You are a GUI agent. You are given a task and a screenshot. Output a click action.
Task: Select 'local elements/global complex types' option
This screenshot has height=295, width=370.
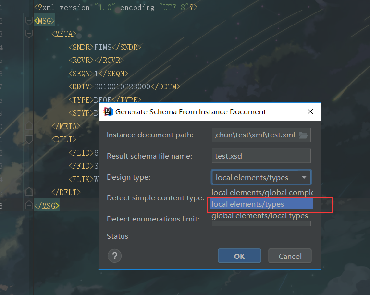[x=261, y=192]
